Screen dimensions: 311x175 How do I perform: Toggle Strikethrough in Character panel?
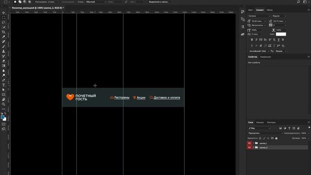click(283, 40)
